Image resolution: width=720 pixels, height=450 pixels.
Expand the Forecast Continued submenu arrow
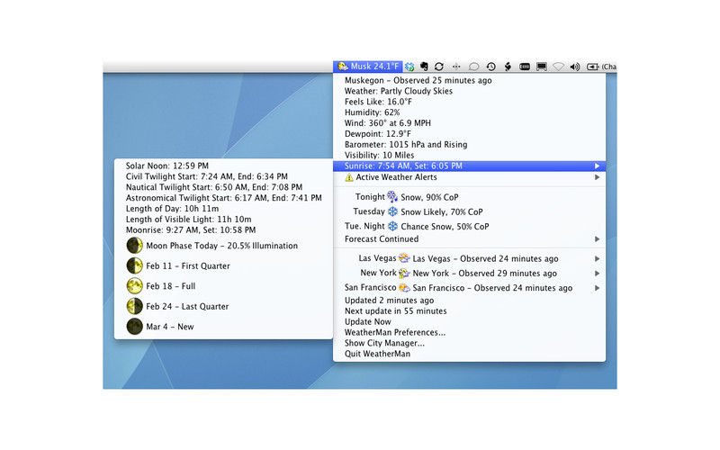click(597, 238)
